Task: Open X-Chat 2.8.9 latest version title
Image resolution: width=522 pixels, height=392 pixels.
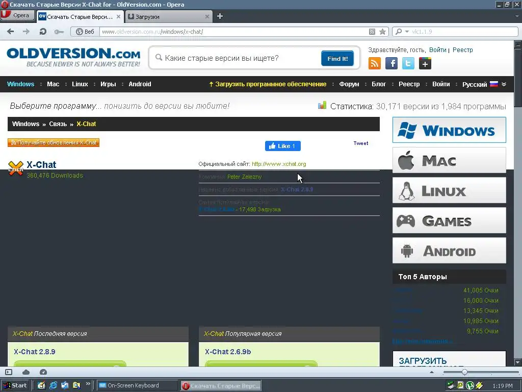Action: [35, 352]
